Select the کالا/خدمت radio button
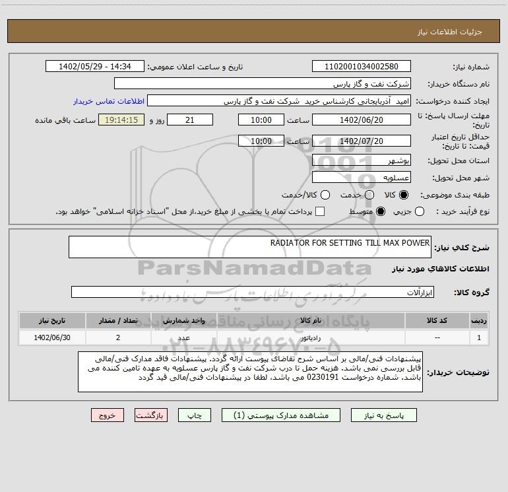This screenshot has width=508, height=492. coord(325,195)
